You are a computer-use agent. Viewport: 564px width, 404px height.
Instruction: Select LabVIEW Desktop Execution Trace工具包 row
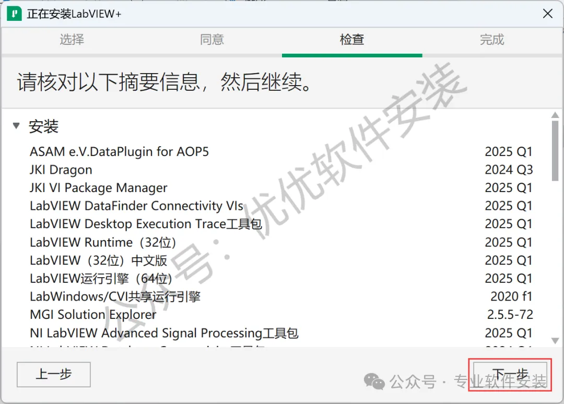(281, 224)
